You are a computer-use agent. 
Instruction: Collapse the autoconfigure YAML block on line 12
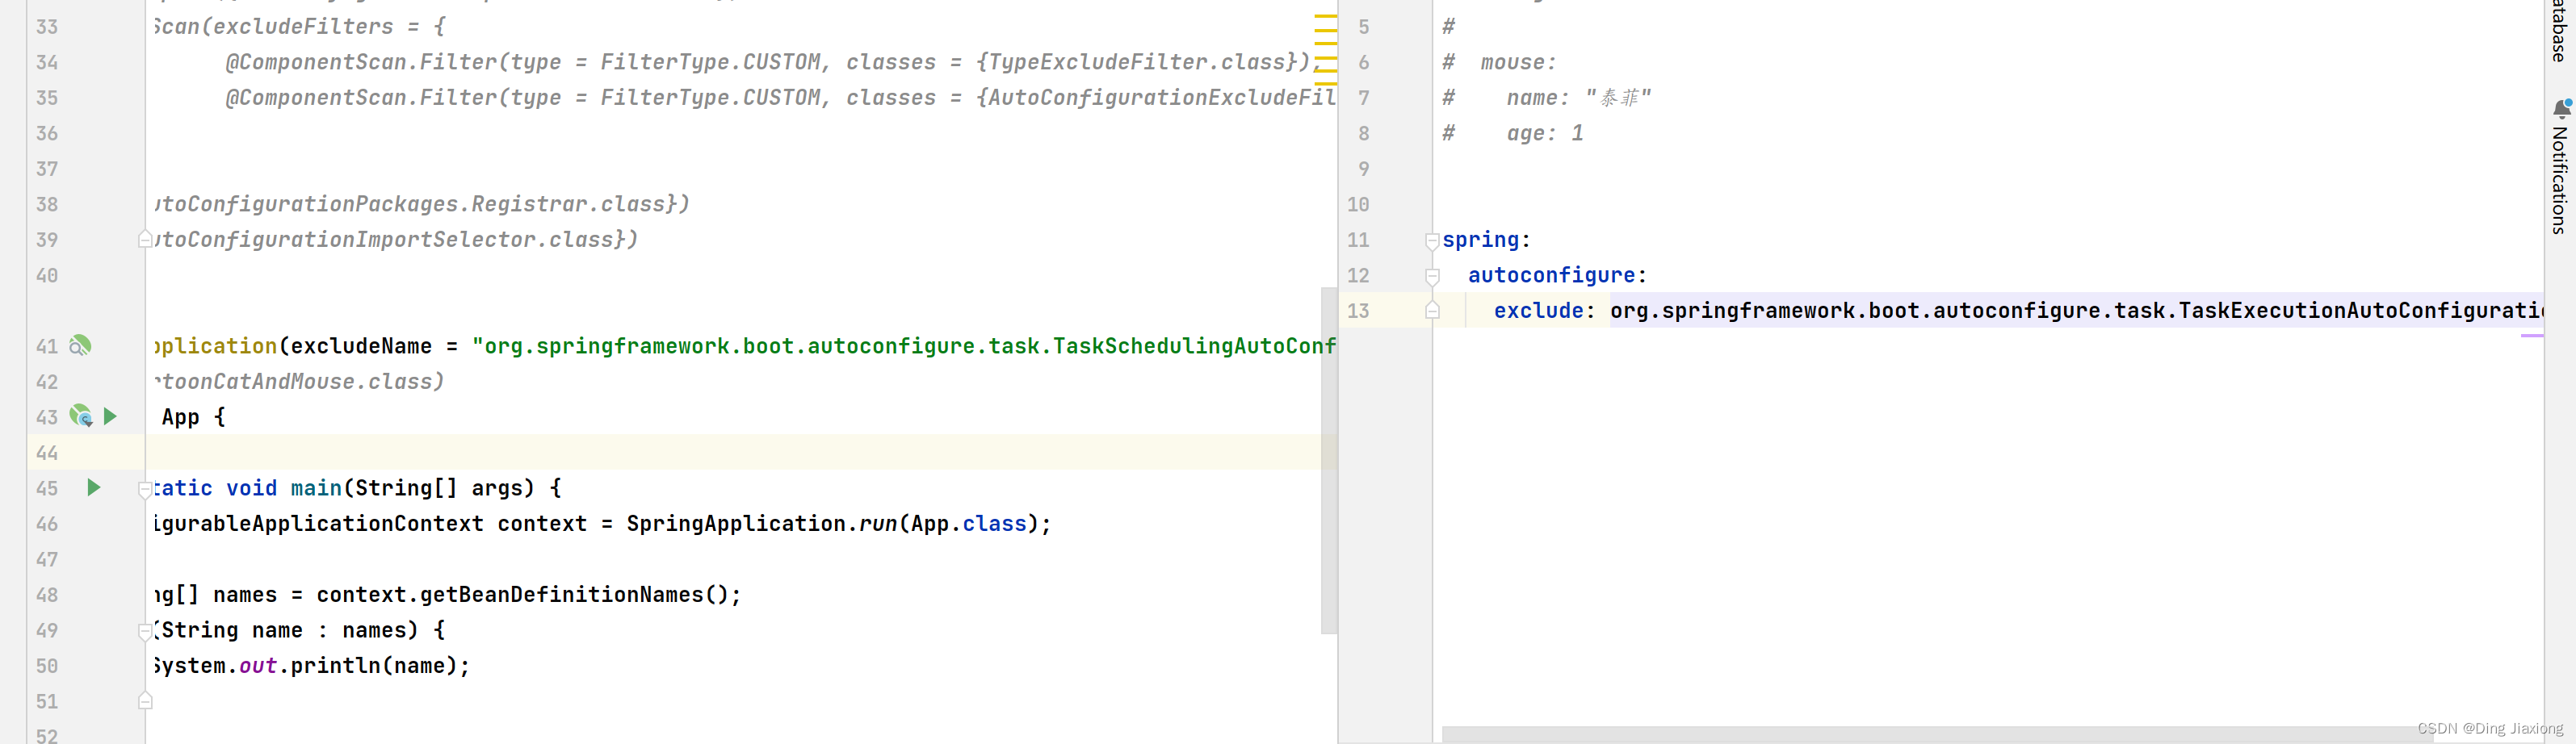pos(1432,276)
